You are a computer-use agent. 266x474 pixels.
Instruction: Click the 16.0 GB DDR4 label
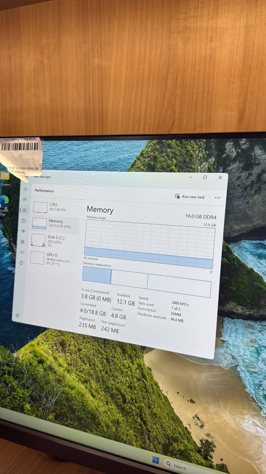pos(201,217)
